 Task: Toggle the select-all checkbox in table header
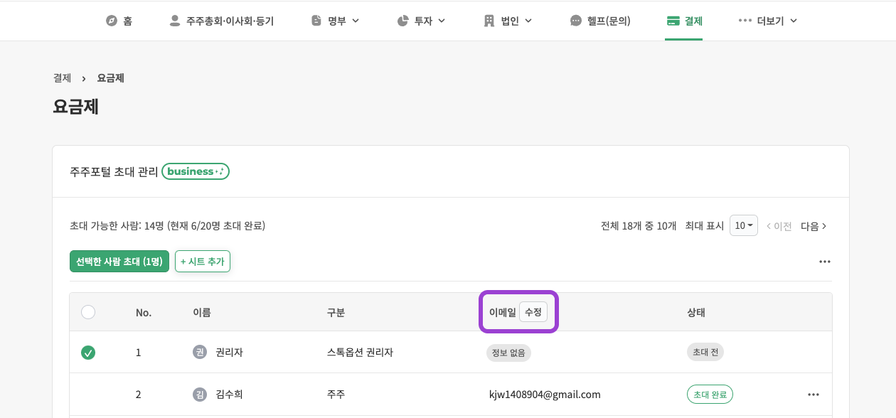(x=88, y=312)
